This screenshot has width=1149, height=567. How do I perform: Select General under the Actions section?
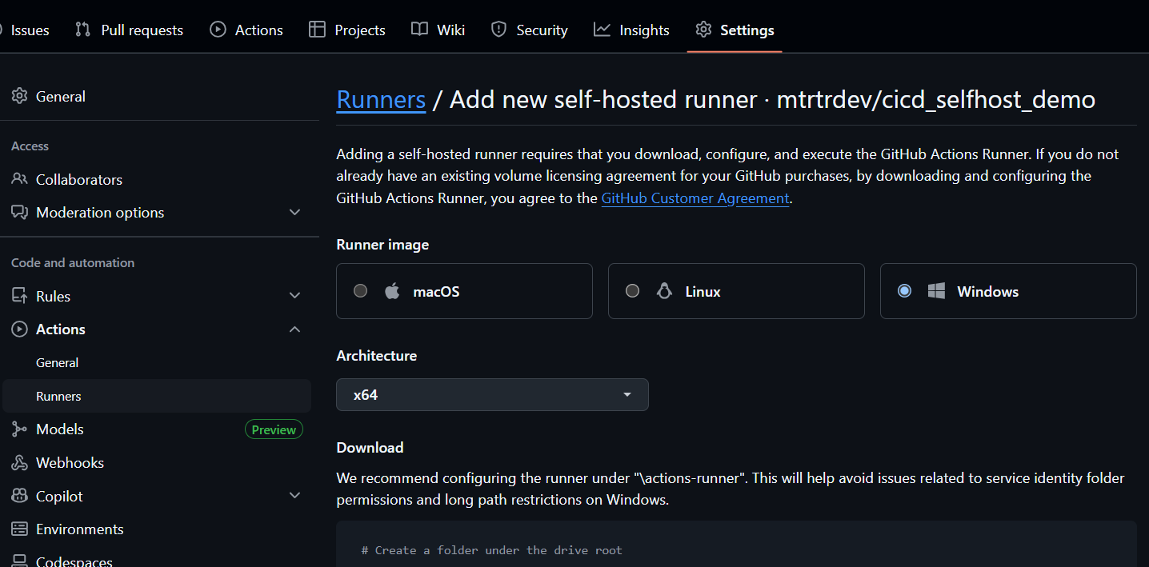(57, 362)
